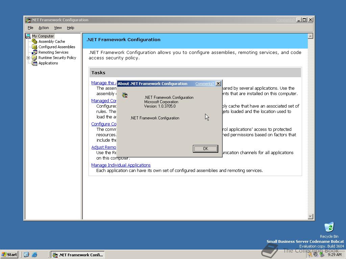The width and height of the screenshot is (346, 259).
Task: Click the Microsoft Corporation text in dialog
Action: point(161,102)
